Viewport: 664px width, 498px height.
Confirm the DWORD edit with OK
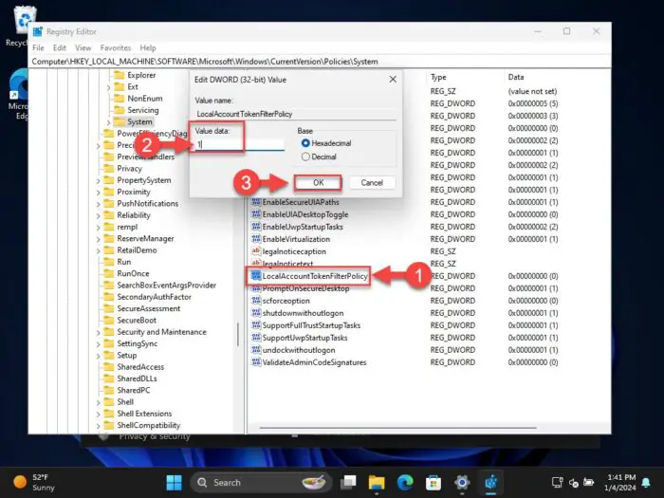[x=318, y=182]
